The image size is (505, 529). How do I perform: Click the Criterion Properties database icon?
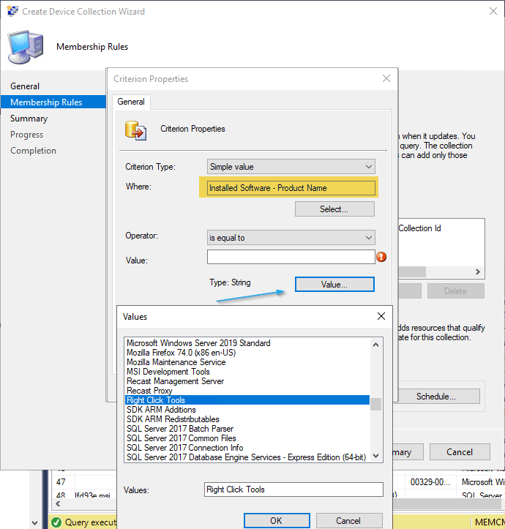(x=135, y=130)
